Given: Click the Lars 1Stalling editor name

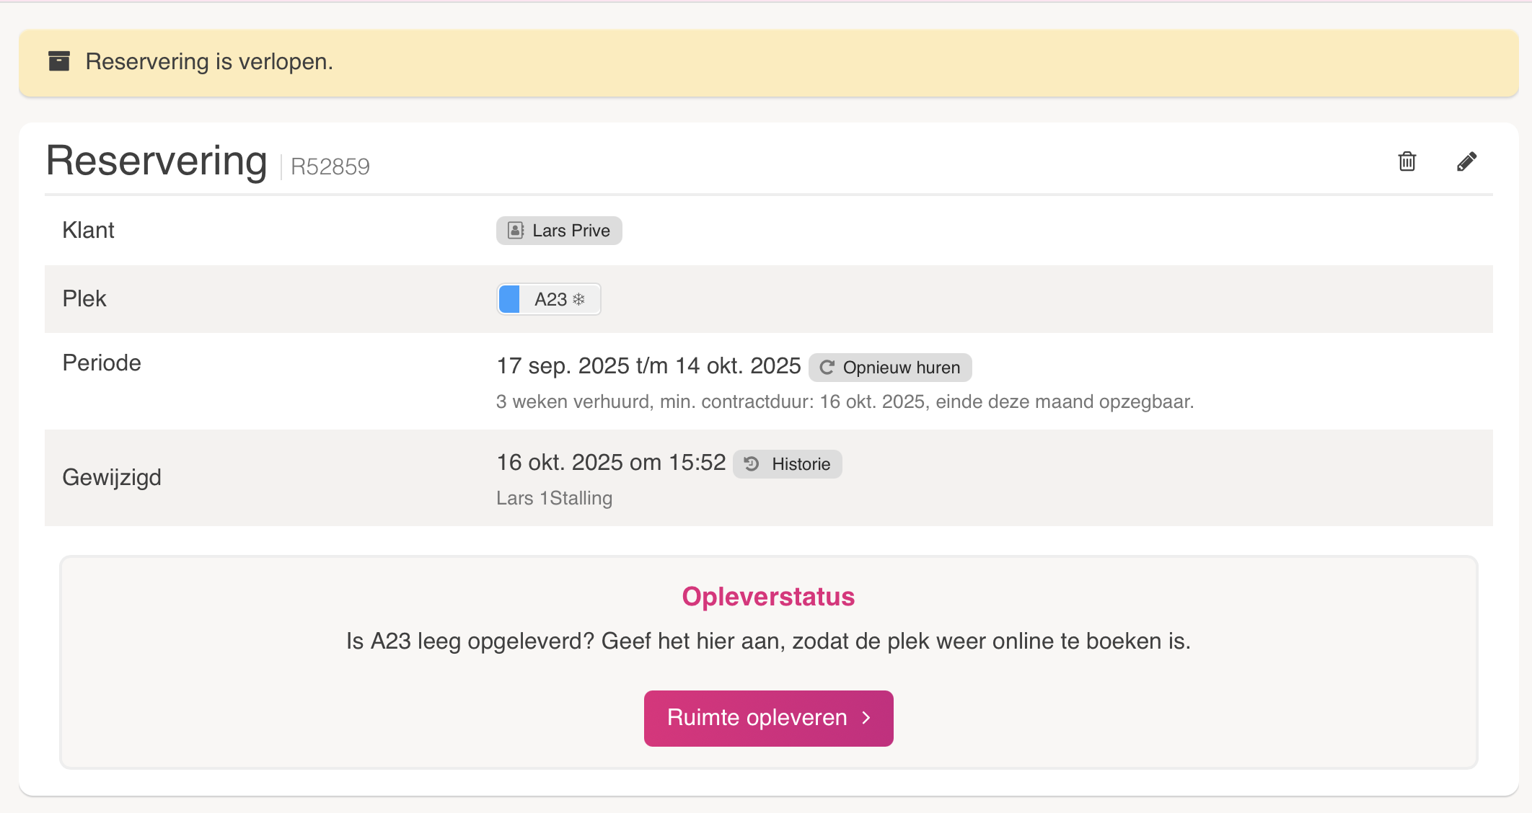Looking at the screenshot, I should [x=554, y=498].
